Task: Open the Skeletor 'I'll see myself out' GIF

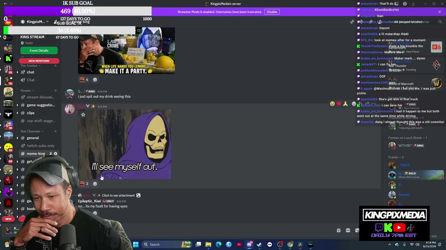Action: coord(124,144)
